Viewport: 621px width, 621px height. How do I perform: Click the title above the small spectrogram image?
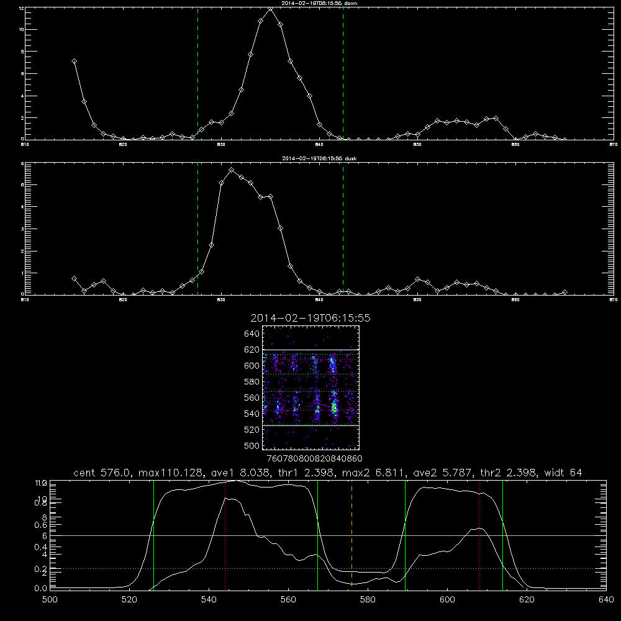[x=310, y=318]
